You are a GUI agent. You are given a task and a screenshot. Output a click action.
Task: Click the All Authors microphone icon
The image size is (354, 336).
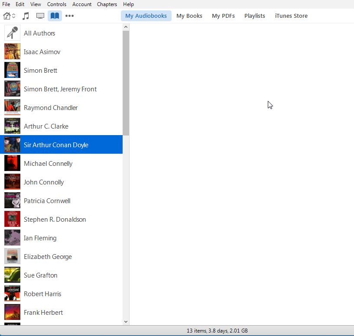point(12,33)
